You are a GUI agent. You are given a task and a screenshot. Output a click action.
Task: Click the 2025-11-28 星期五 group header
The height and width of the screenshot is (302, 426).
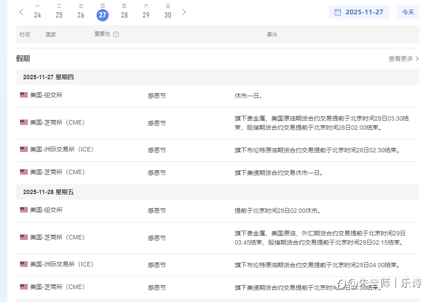tap(48, 192)
